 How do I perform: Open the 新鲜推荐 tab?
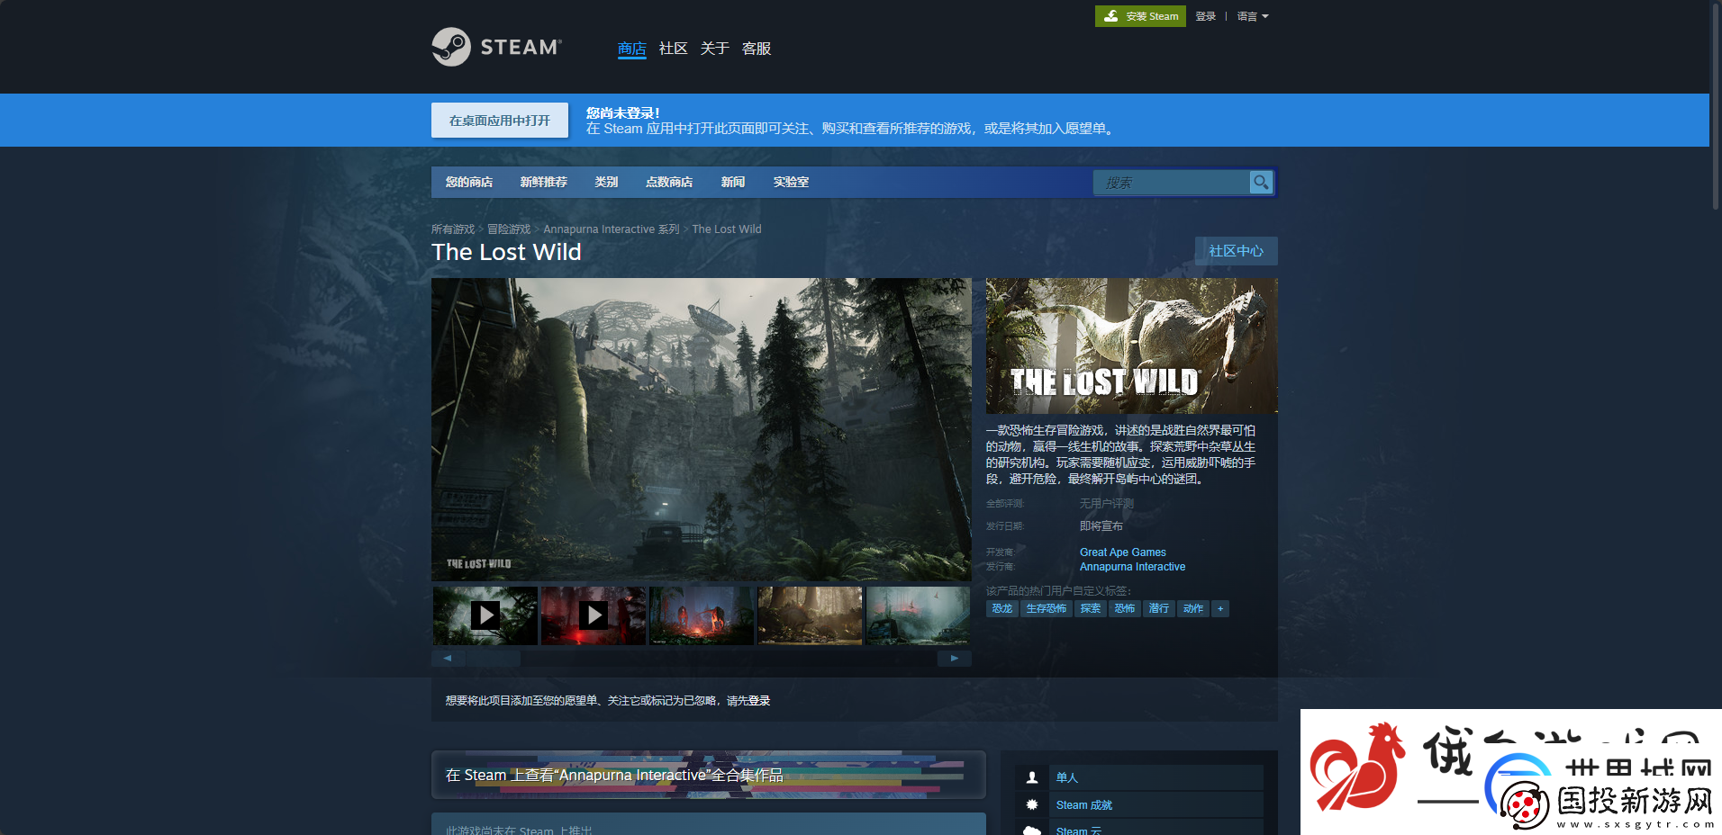point(544,182)
